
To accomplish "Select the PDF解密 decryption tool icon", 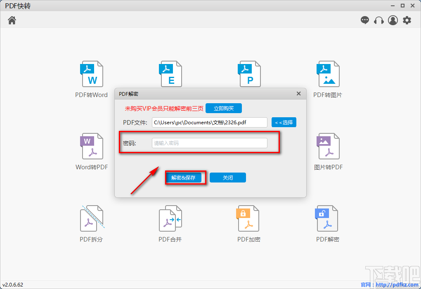I will (x=328, y=219).
